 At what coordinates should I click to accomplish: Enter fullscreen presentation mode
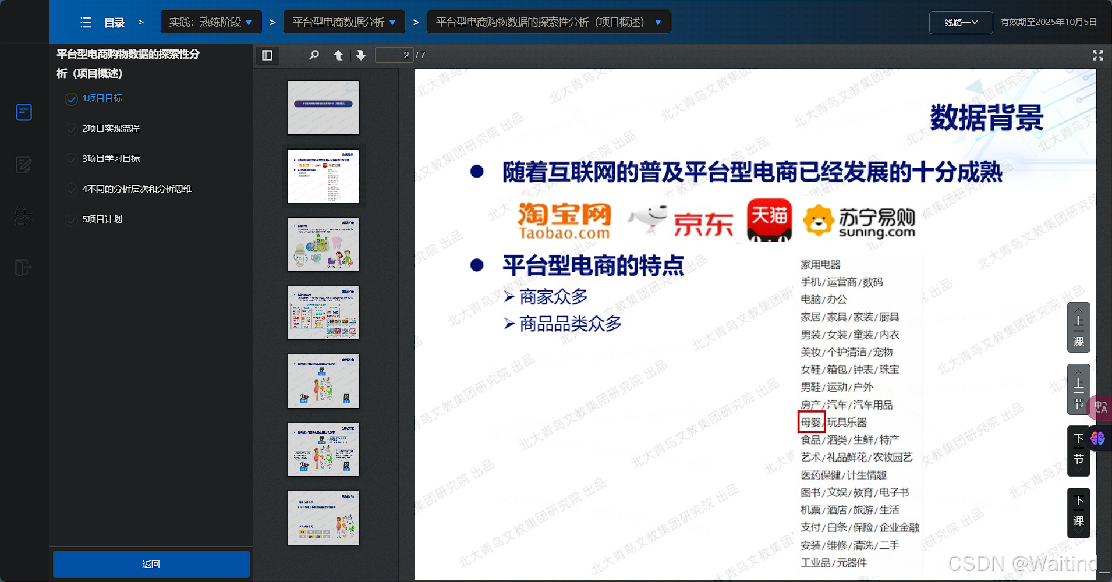coord(1098,55)
